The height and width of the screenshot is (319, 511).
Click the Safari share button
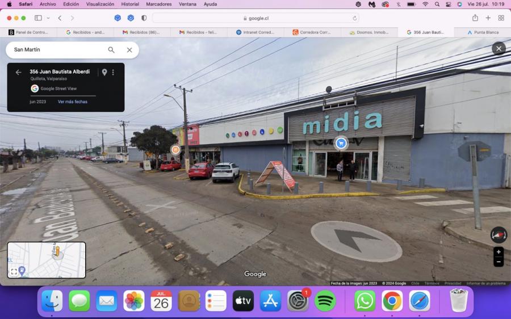tap(475, 18)
